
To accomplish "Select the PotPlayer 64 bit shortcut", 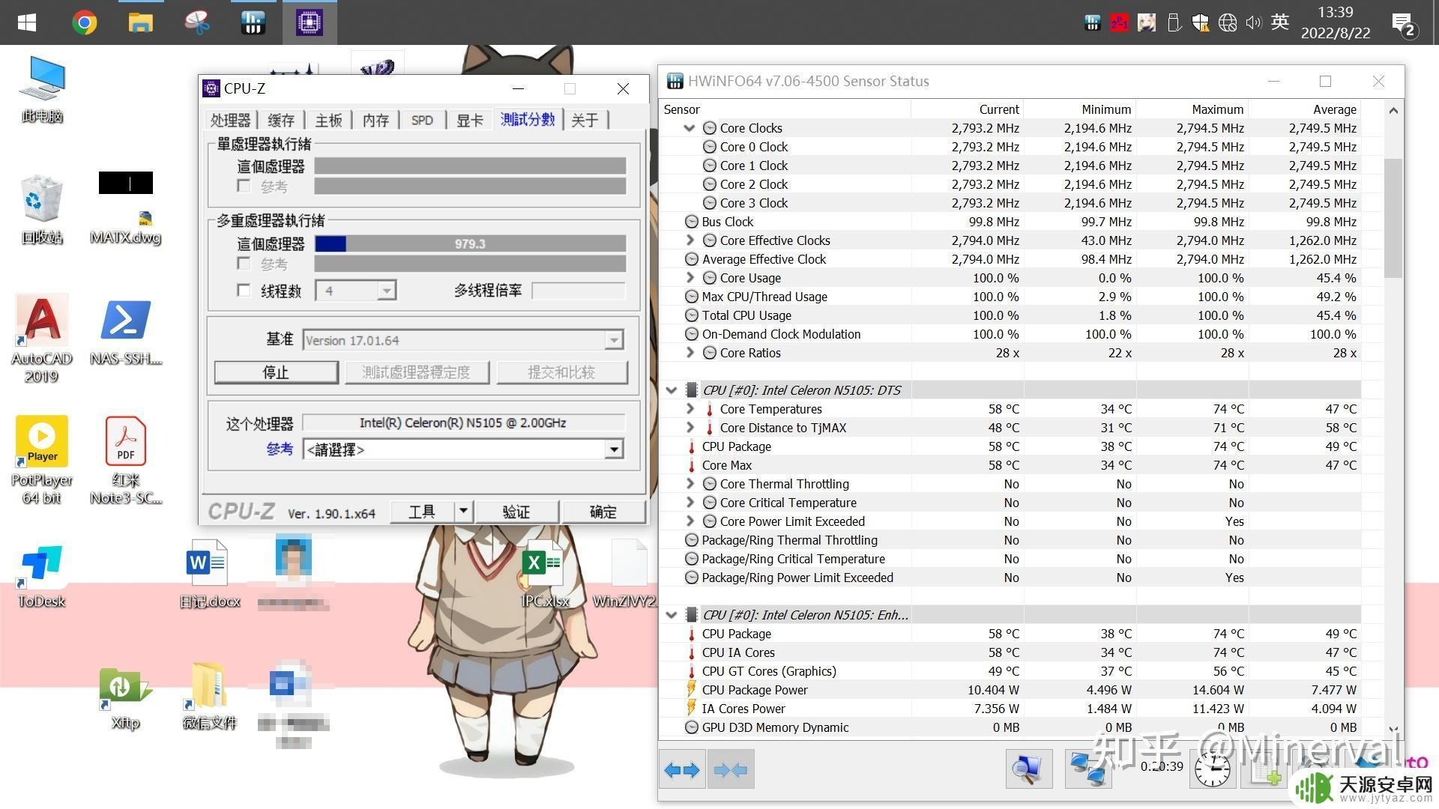I will (x=42, y=460).
